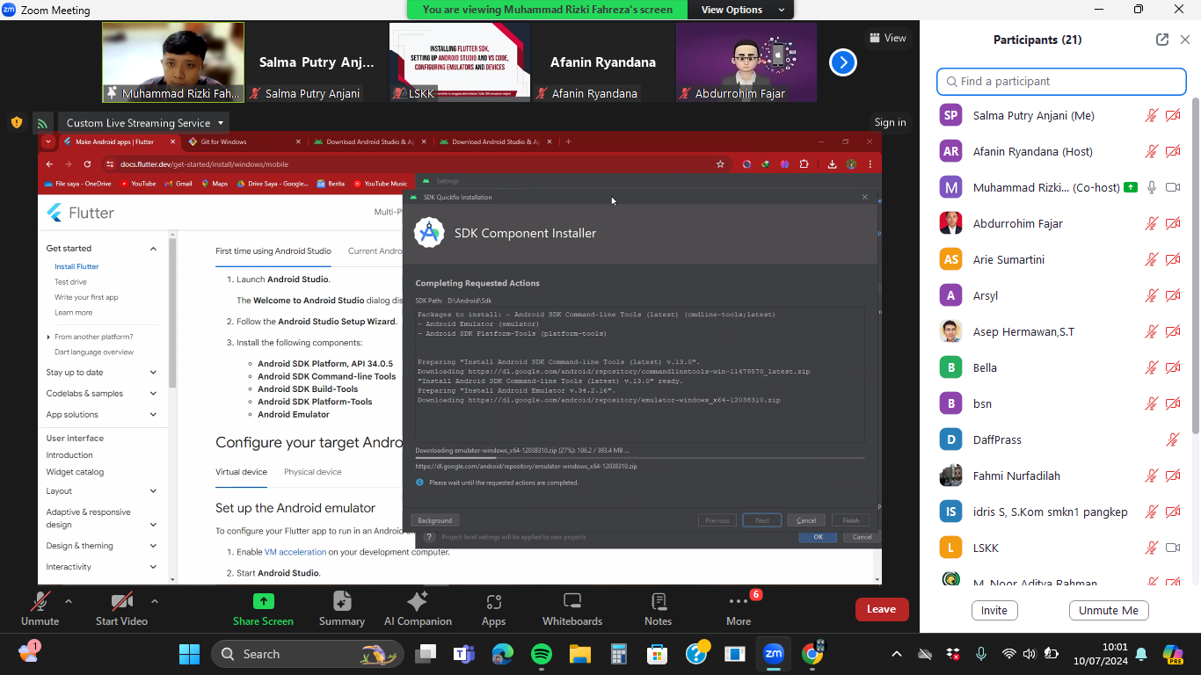The image size is (1201, 675).
Task: Open the View layout menu
Action: 888,38
